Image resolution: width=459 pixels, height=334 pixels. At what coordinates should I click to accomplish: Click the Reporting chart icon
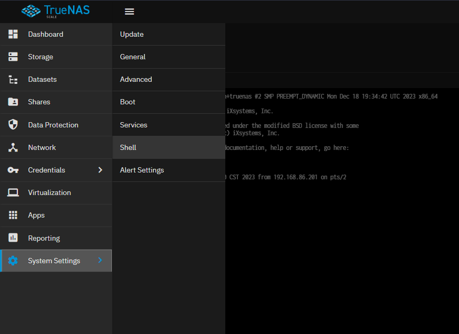coord(13,238)
